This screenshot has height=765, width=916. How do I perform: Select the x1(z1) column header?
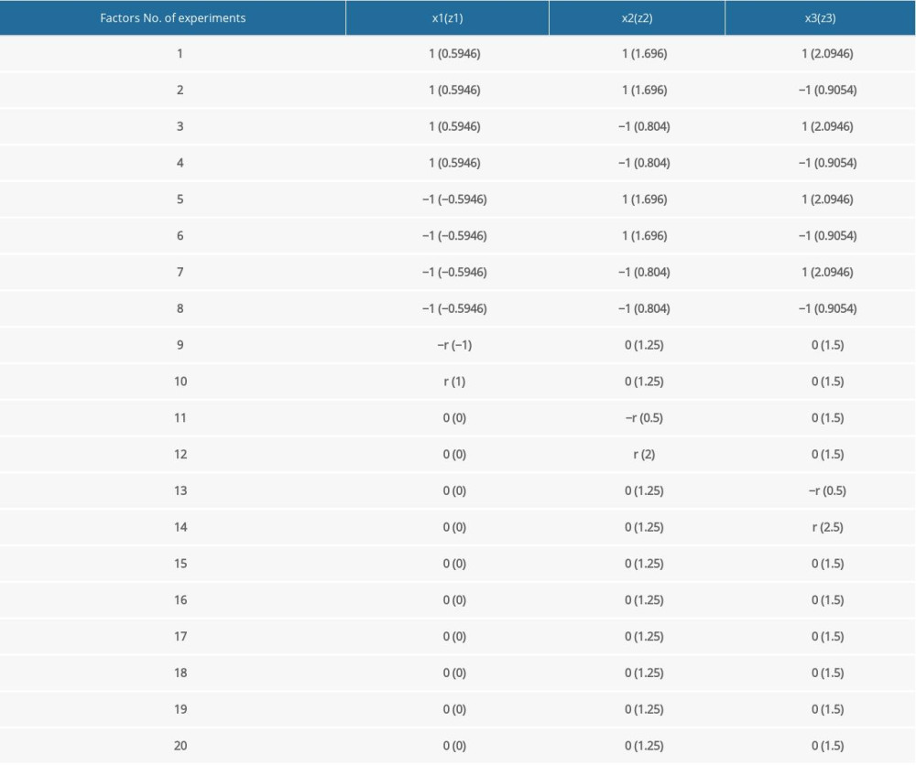[448, 17]
